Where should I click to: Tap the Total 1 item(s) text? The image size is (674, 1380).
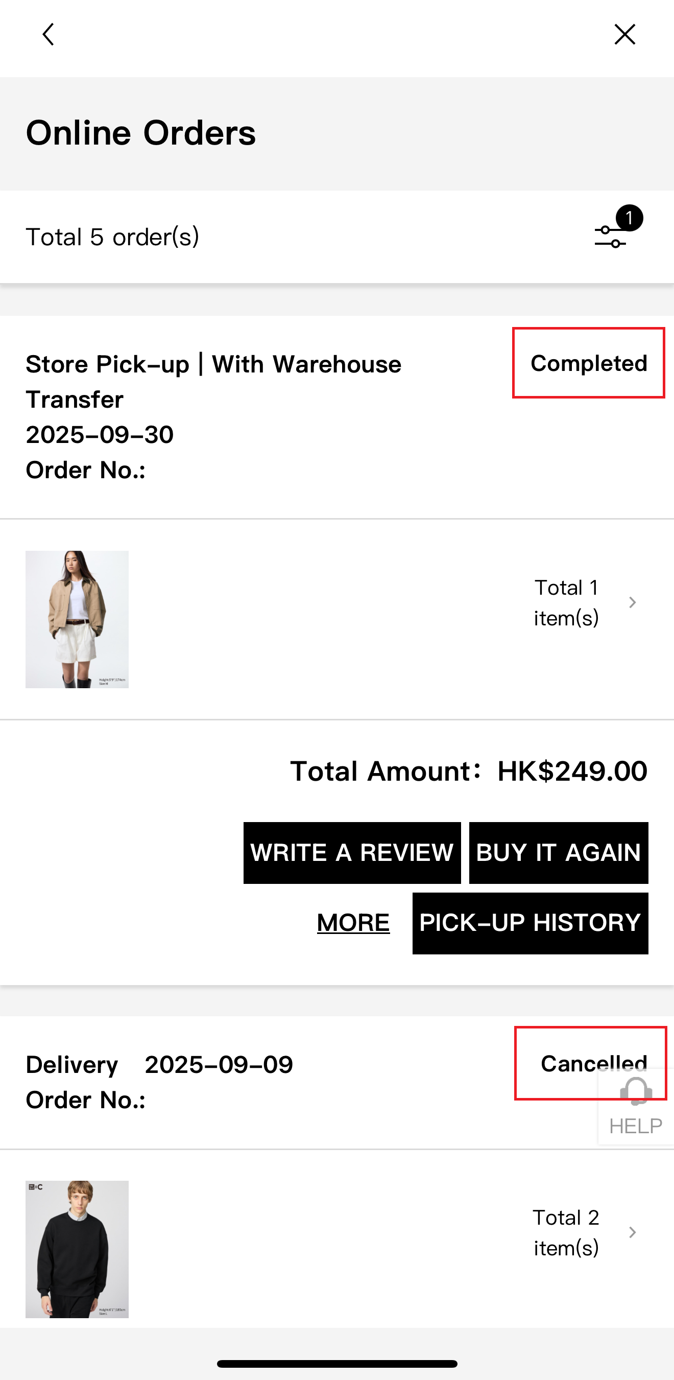pos(566,603)
